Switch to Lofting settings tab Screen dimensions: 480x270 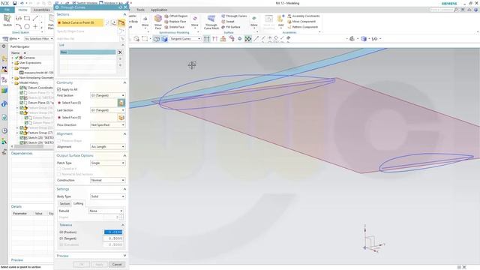[78, 203]
